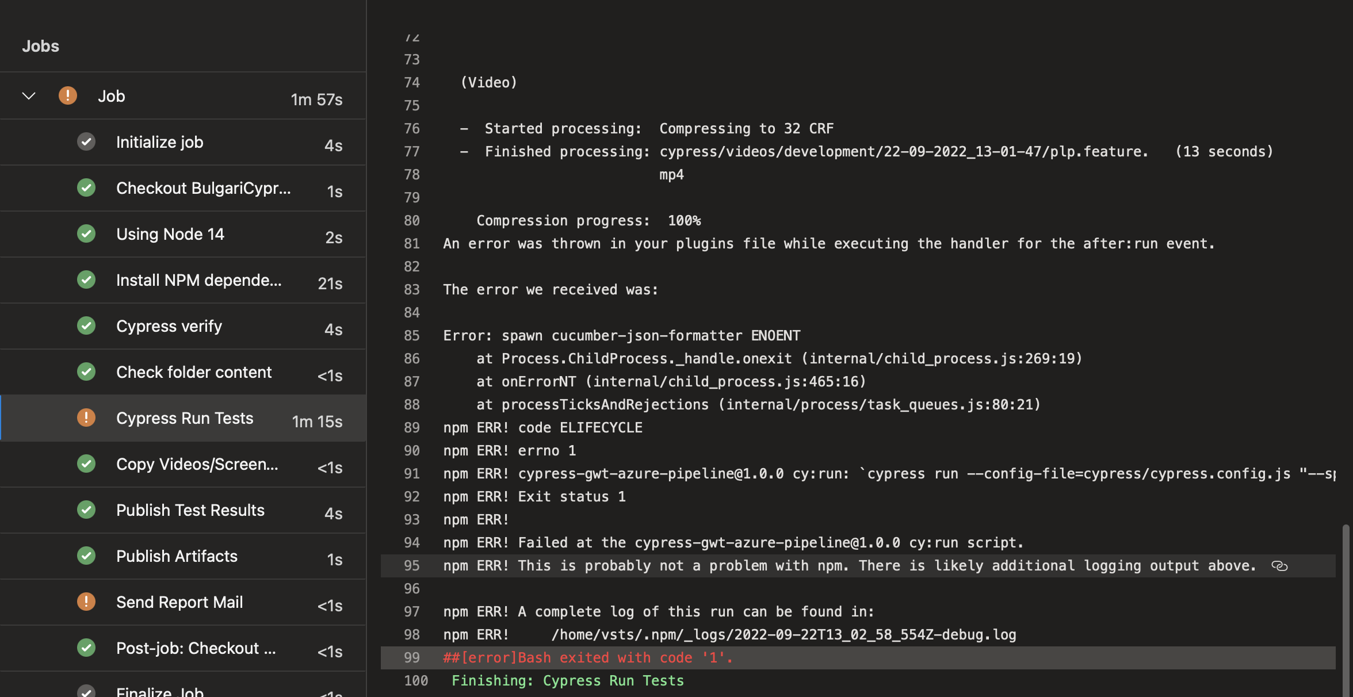
Task: Select the Copy Videos/Screenshots step
Action: coord(198,464)
